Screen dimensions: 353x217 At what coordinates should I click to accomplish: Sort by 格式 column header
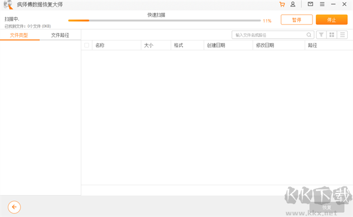[x=188, y=45]
